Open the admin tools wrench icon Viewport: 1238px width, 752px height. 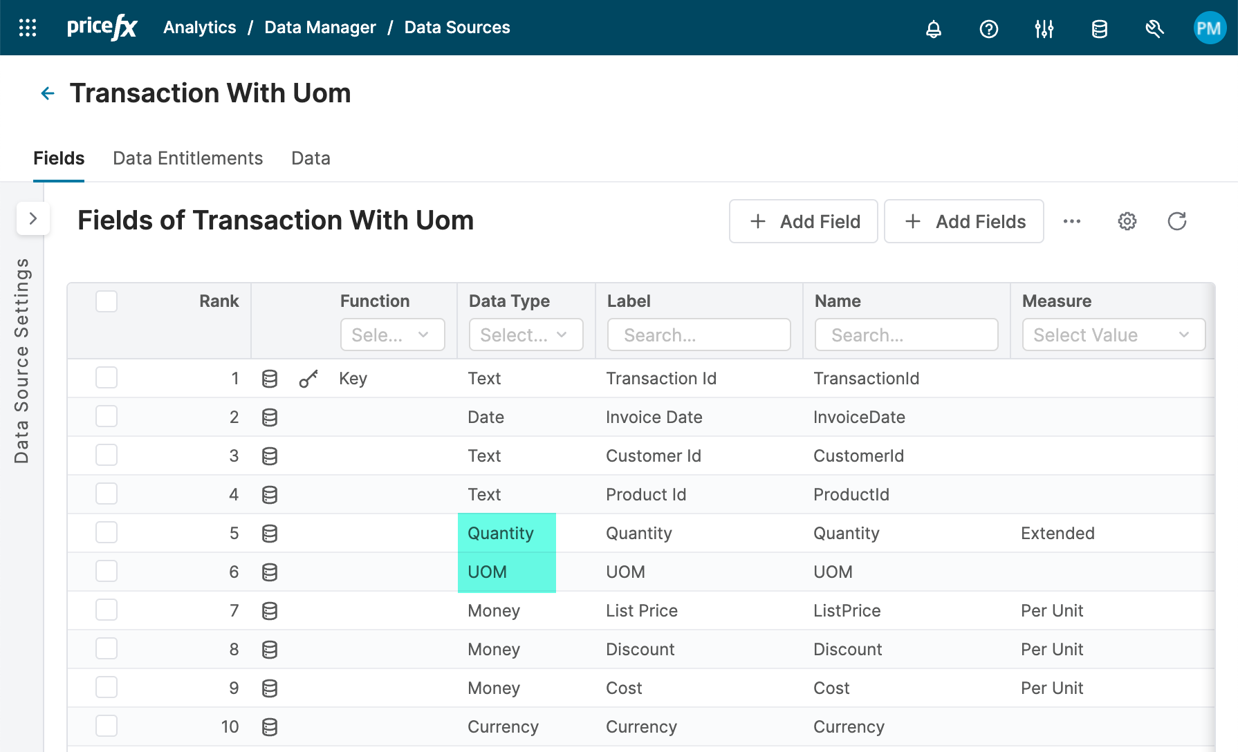coord(1154,28)
